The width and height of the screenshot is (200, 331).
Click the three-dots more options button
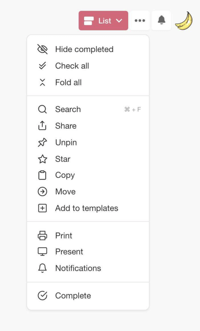coord(140,21)
